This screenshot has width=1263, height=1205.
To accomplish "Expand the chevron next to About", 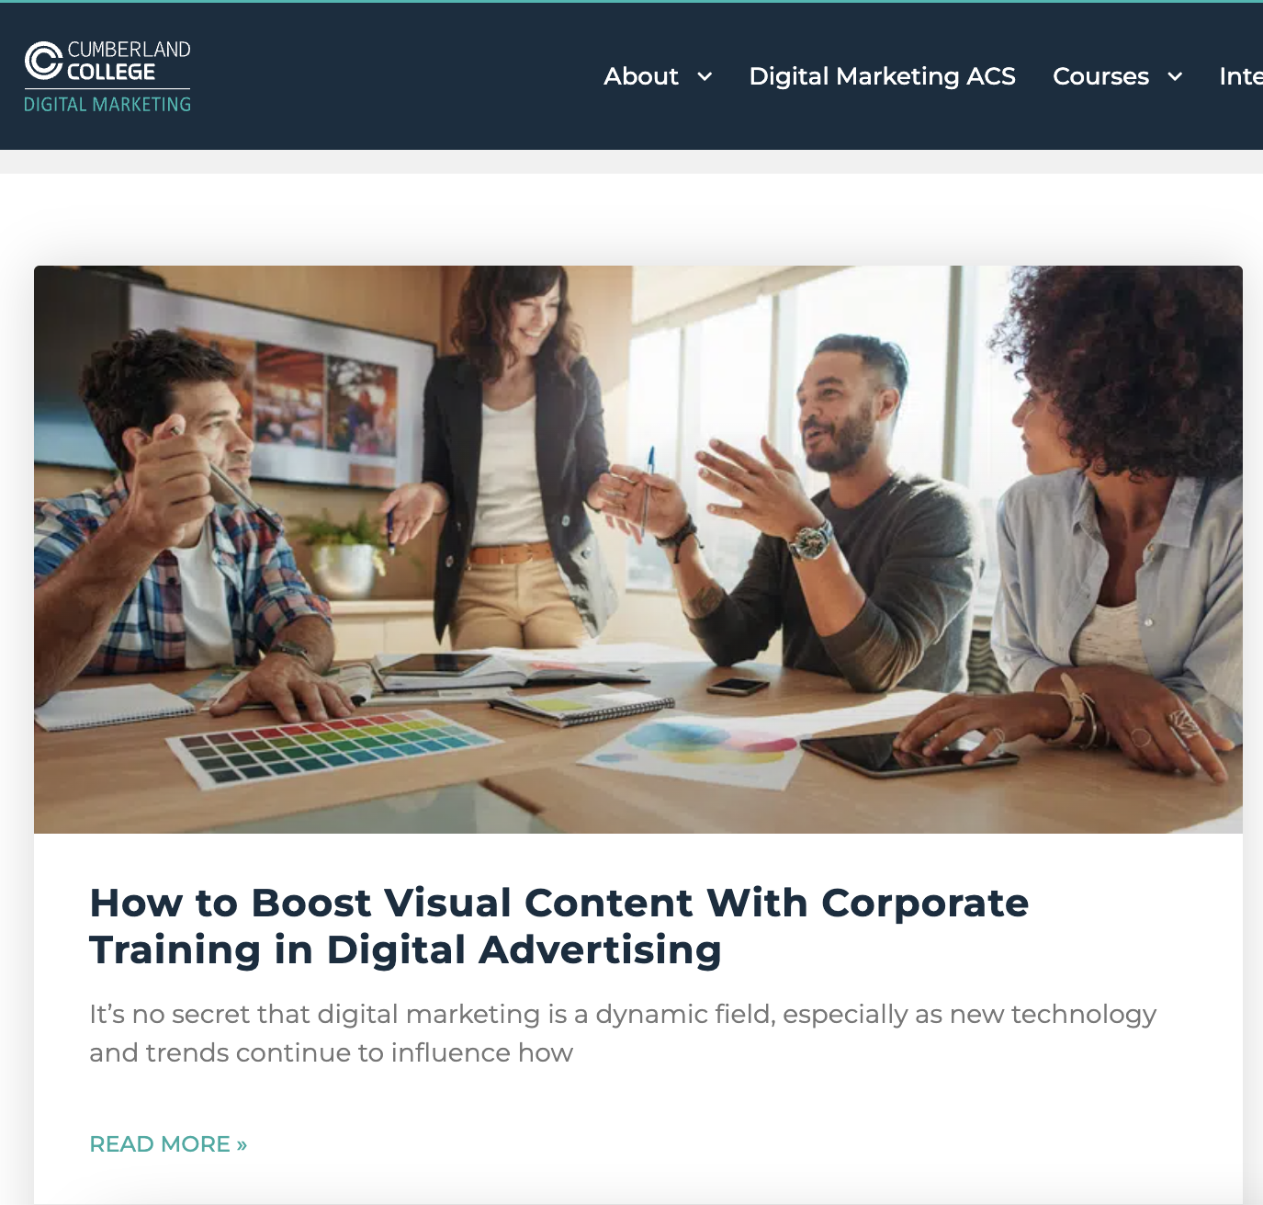I will 705,76.
